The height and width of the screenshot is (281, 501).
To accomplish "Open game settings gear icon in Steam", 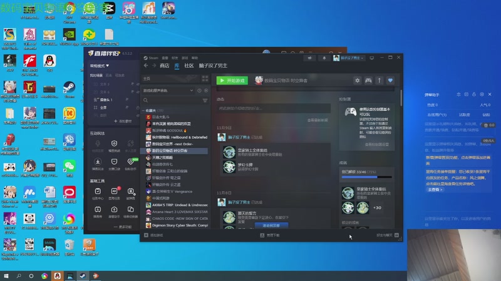I will [x=357, y=81].
